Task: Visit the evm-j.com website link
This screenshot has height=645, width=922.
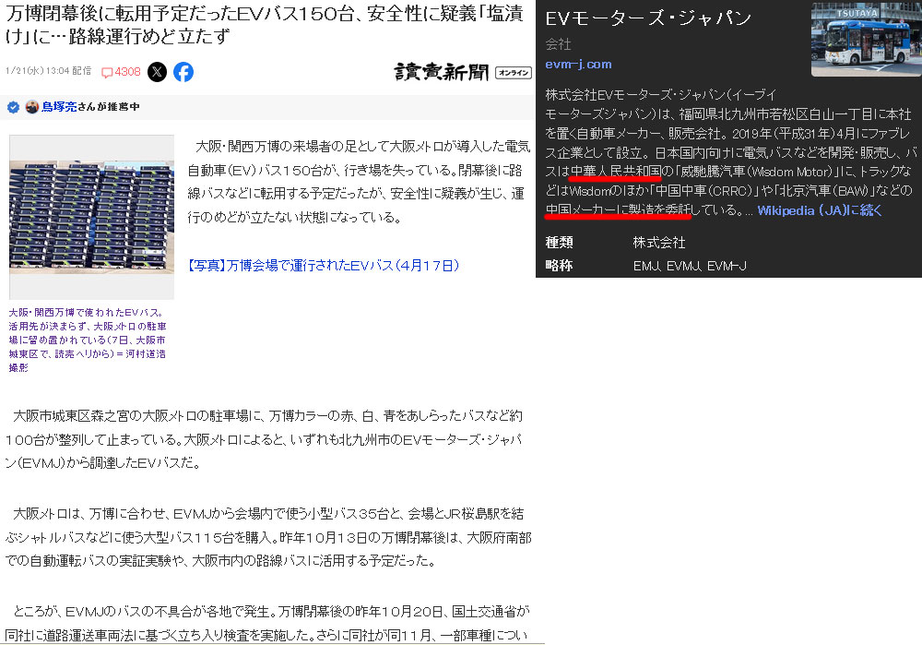Action: click(578, 64)
